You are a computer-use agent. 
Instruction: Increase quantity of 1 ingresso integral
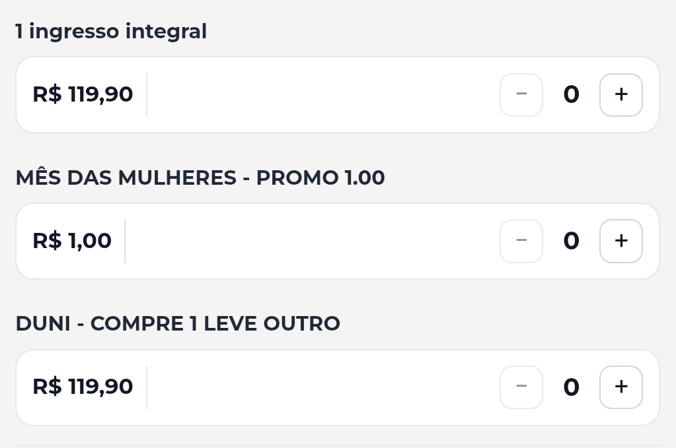[x=620, y=95]
